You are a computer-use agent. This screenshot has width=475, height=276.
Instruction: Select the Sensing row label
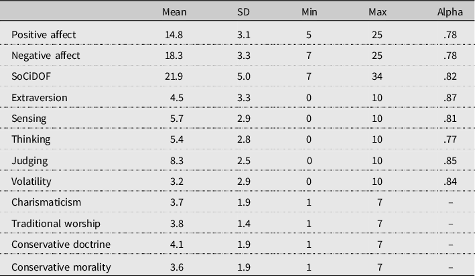[x=29, y=119]
